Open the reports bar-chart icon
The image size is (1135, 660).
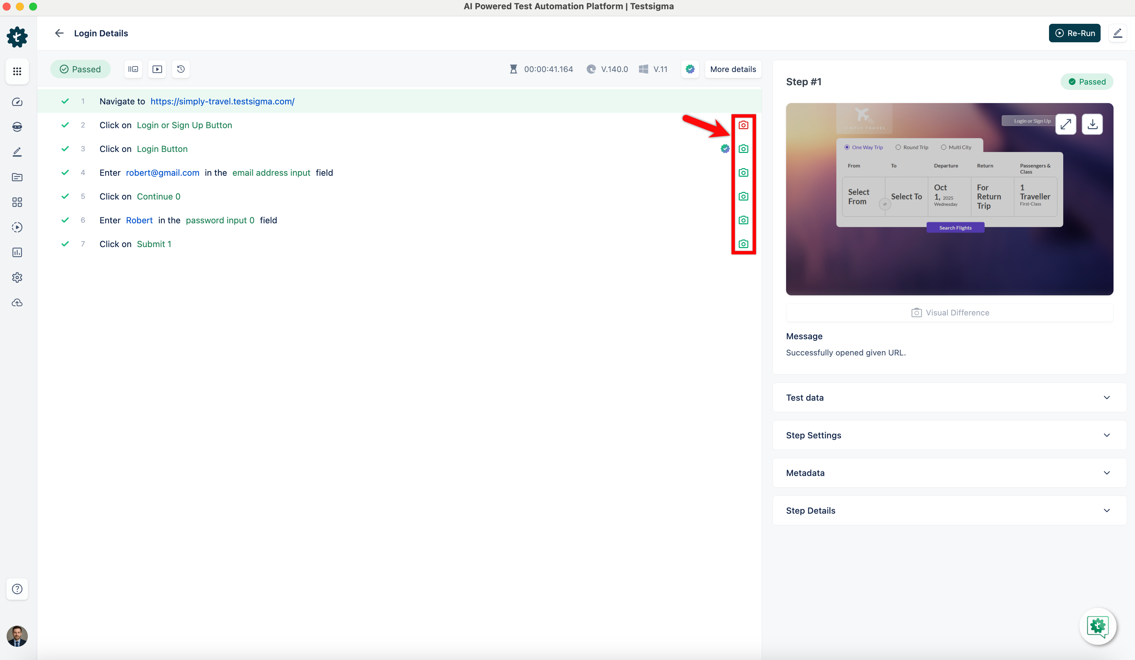click(x=17, y=252)
